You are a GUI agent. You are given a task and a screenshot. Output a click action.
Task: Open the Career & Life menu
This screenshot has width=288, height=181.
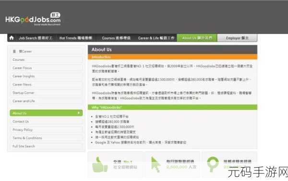click(x=156, y=38)
